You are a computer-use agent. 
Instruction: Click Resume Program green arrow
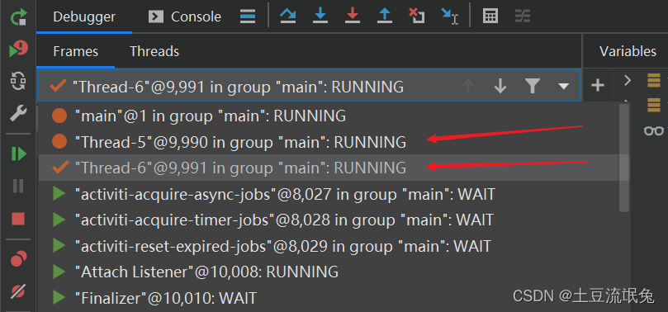[18, 154]
